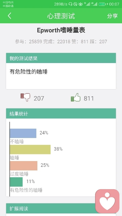Image resolution: width=122 pixels, height=216 pixels.
Task: Open the 结果统计 section header
Action: coord(61,113)
